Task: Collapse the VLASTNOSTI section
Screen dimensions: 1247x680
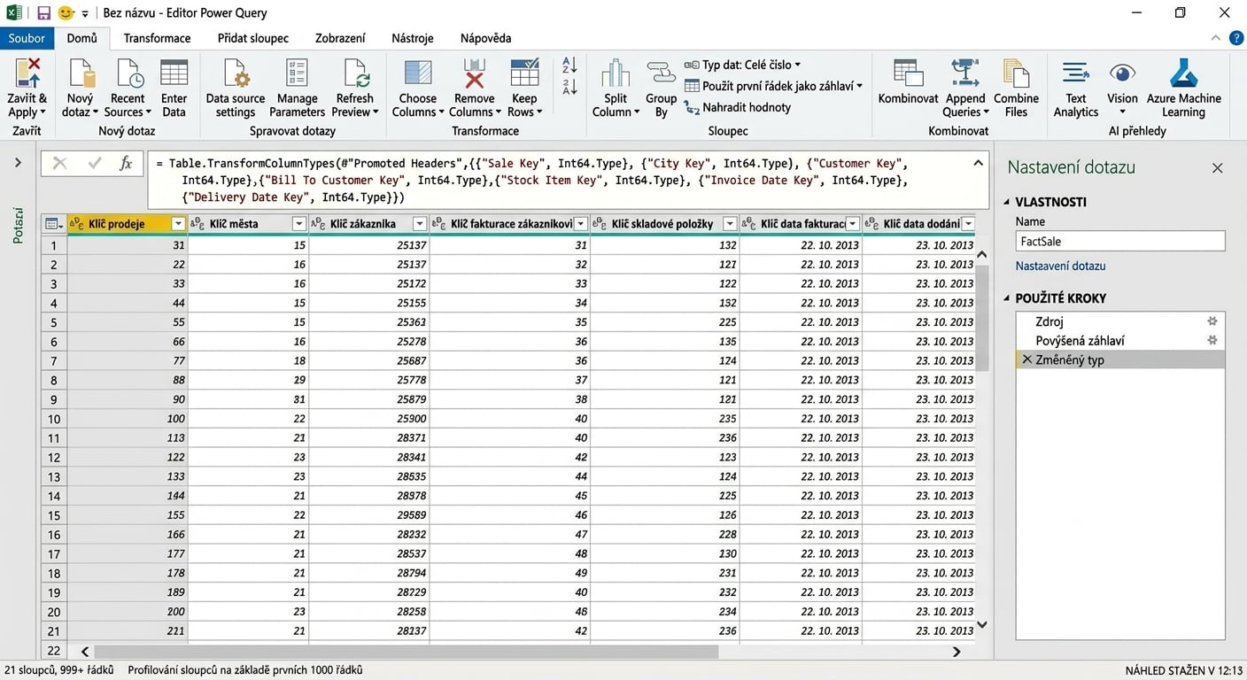Action: [1007, 202]
